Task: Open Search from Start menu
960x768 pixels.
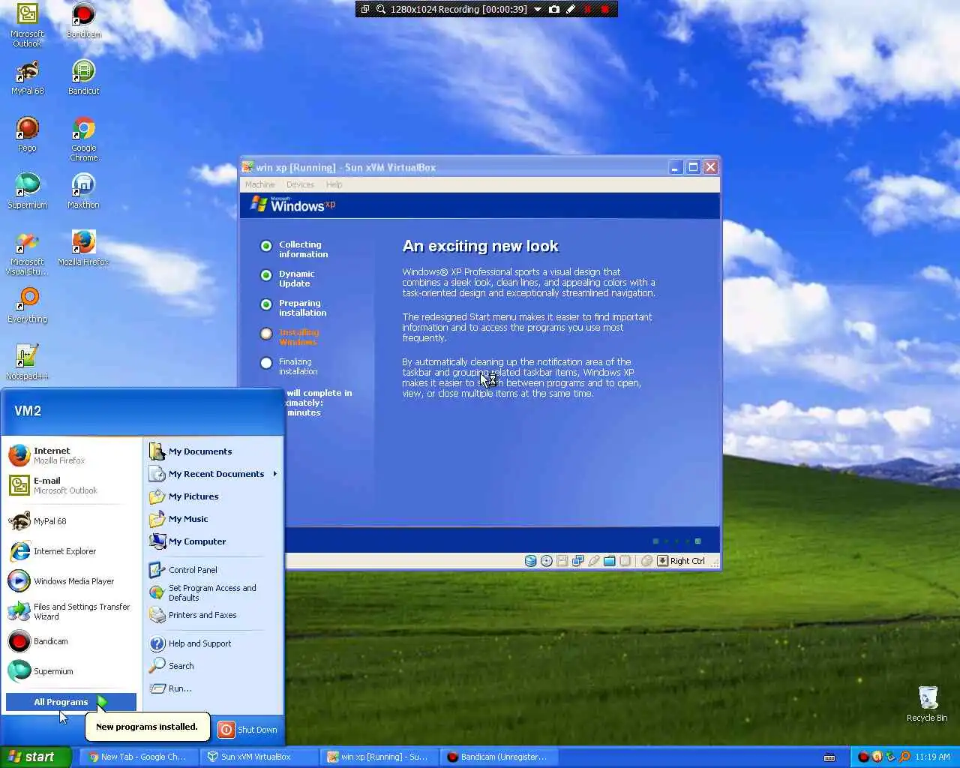Action: coord(214,666)
